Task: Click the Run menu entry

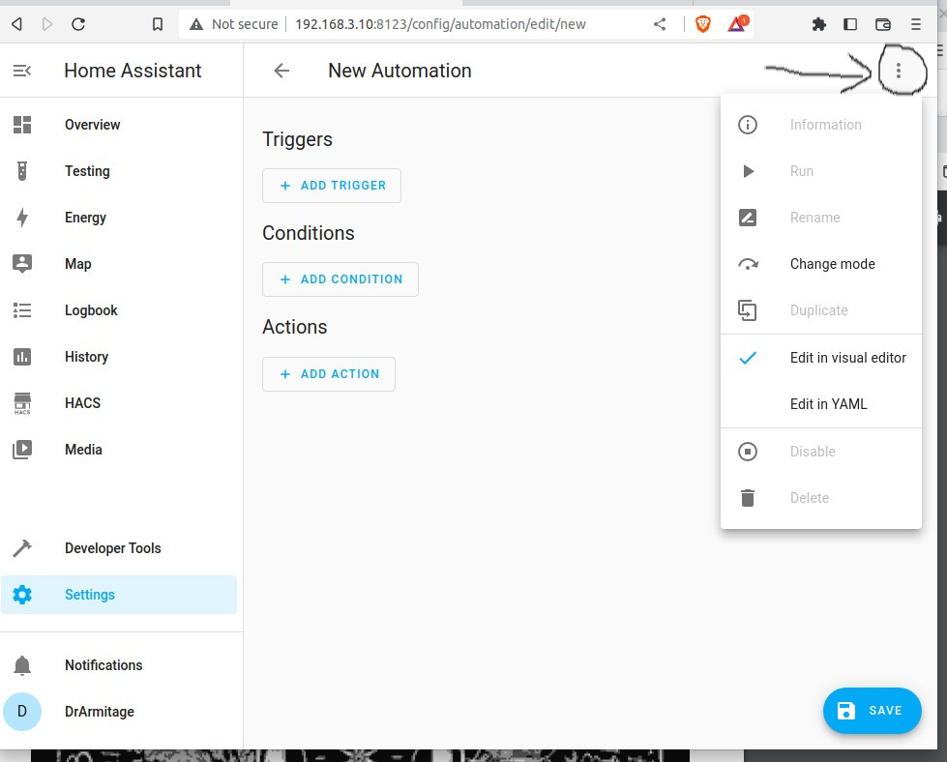Action: (x=821, y=171)
